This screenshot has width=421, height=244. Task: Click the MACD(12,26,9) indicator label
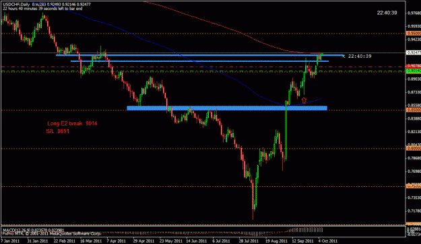click(x=33, y=230)
